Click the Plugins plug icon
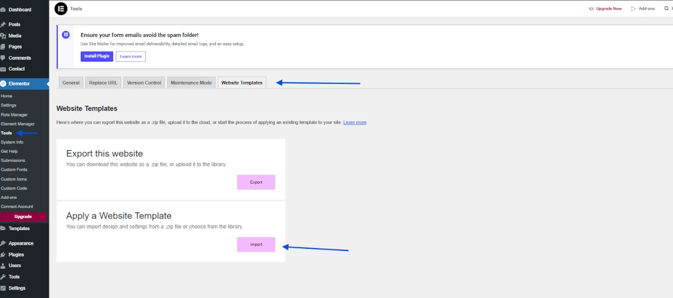The image size is (673, 298). click(3, 254)
